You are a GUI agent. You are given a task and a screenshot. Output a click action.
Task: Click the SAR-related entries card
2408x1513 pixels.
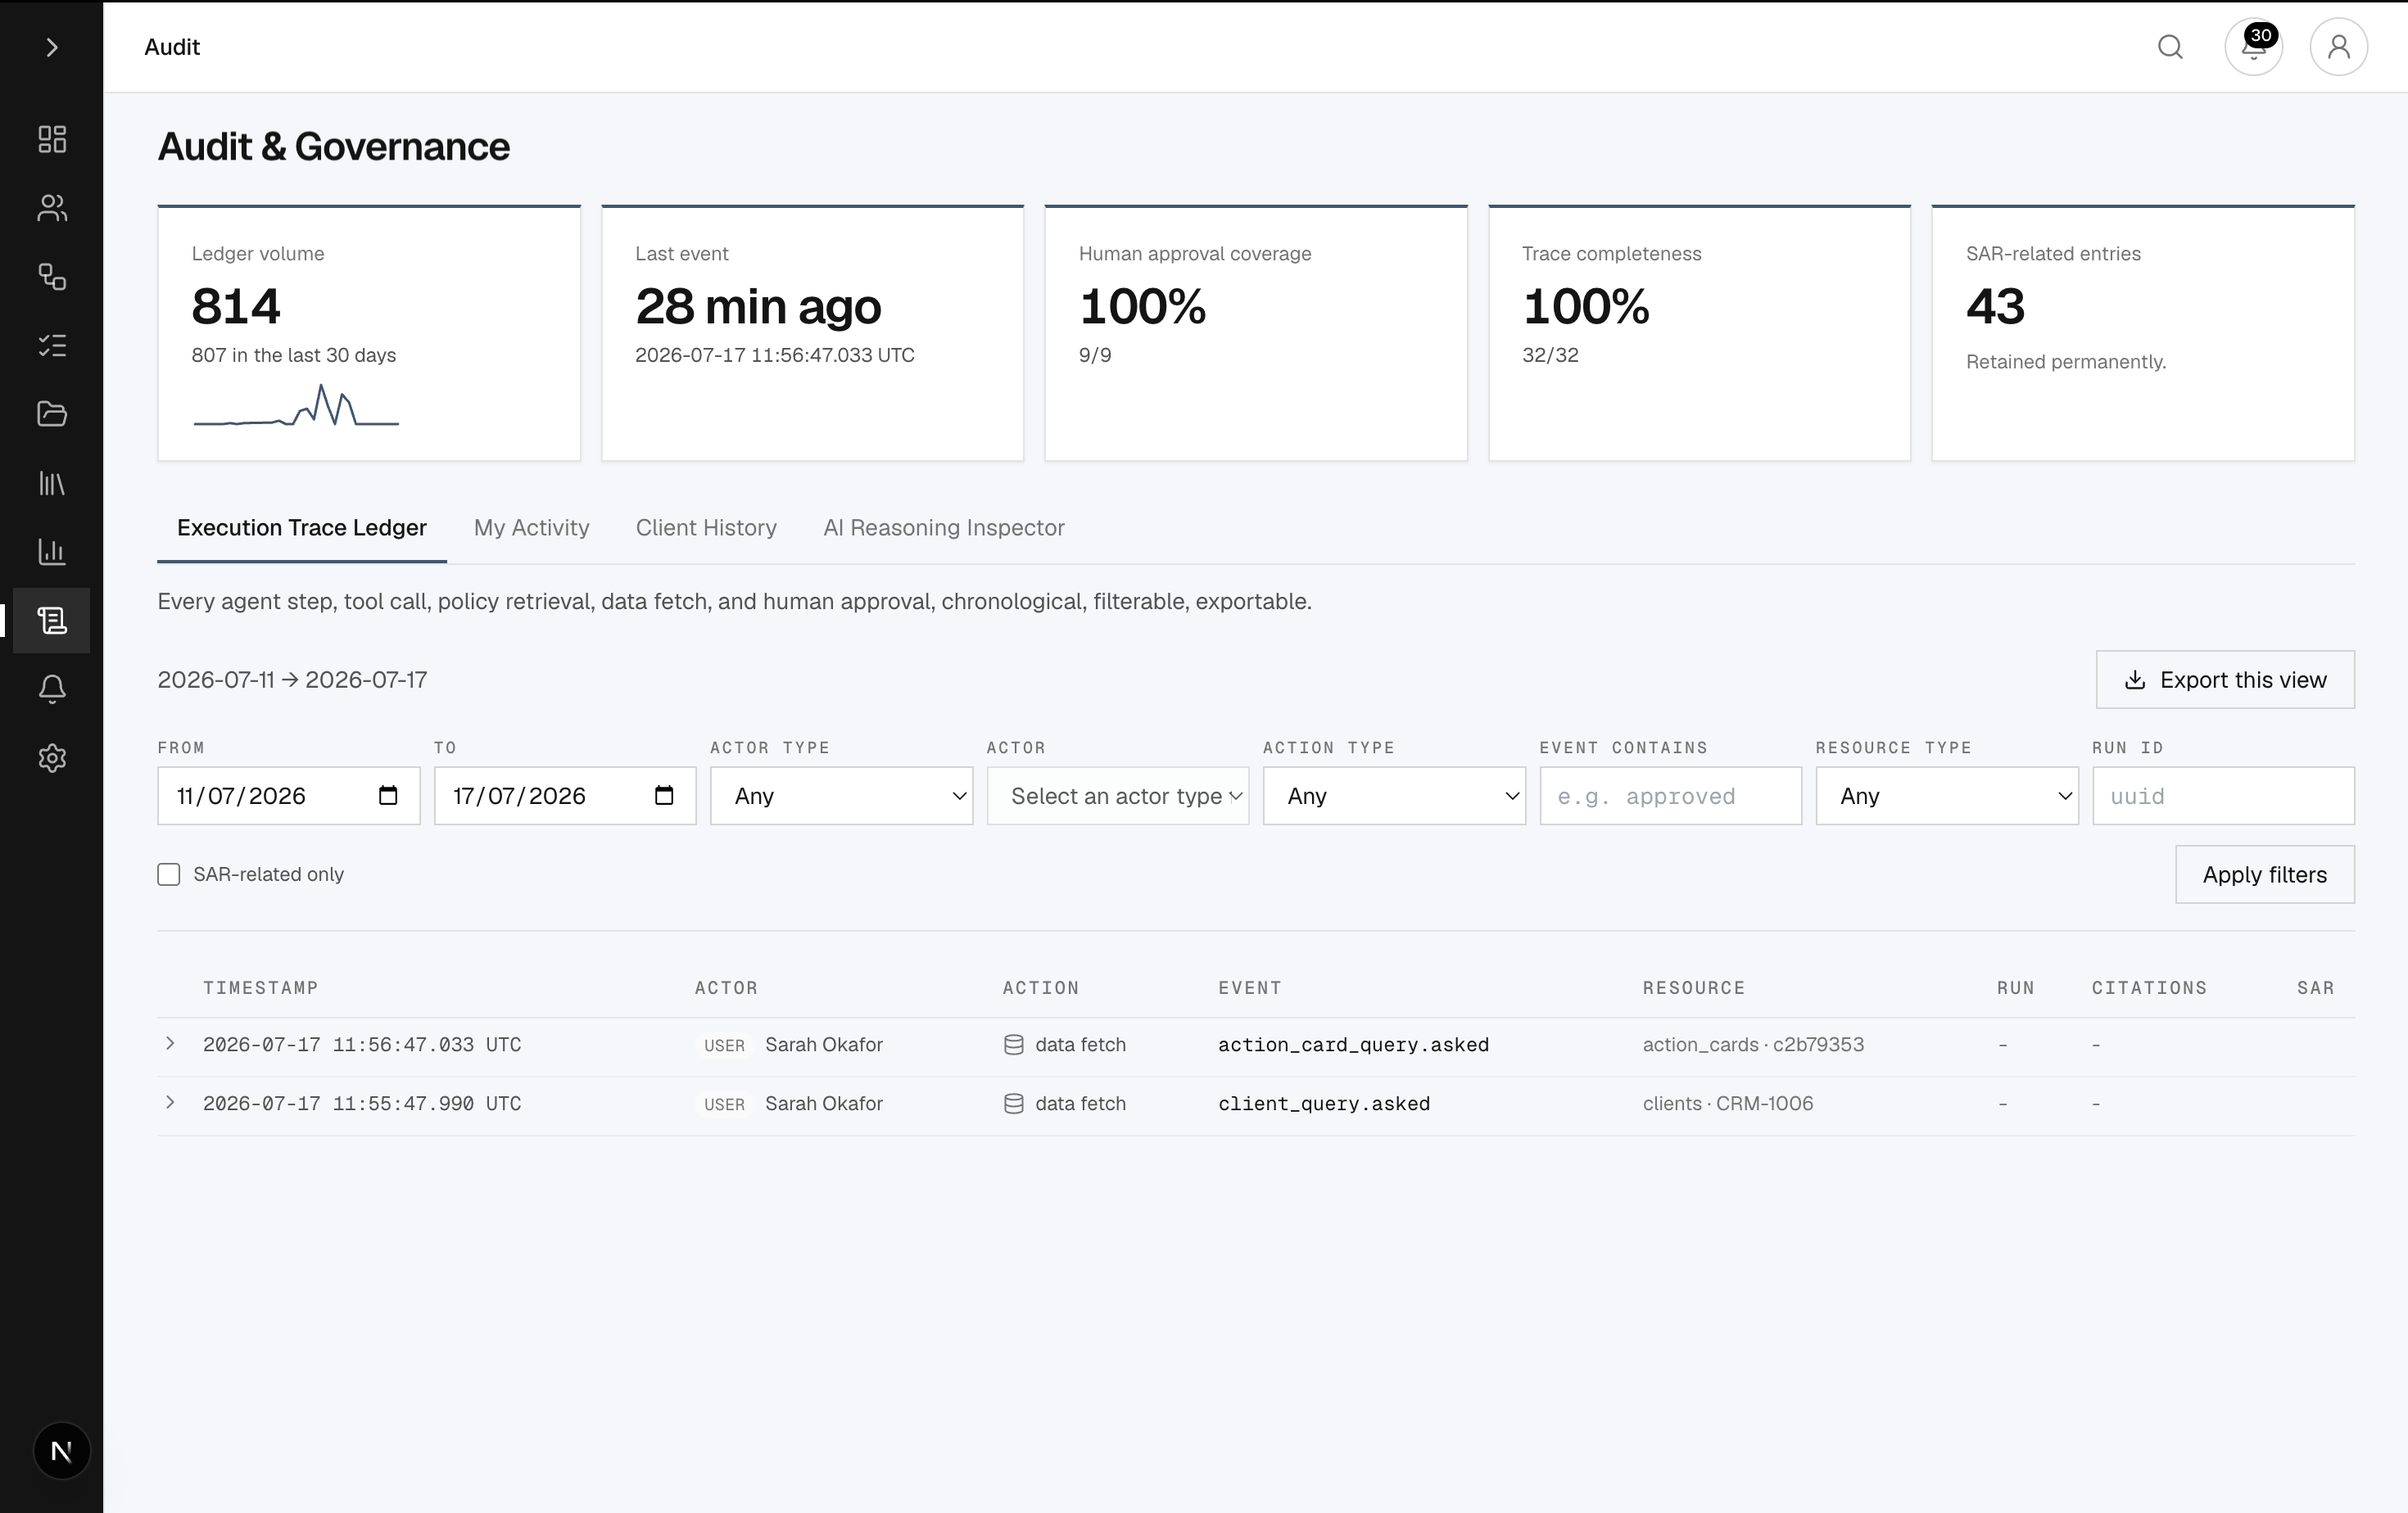tap(2143, 332)
